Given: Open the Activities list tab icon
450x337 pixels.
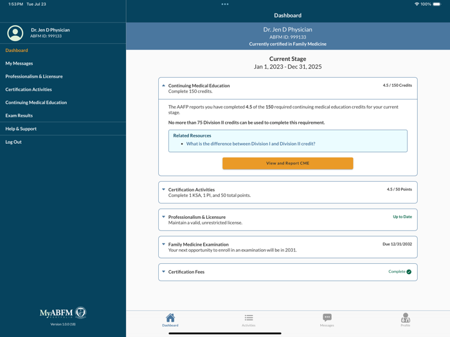Looking at the screenshot, I should (x=249, y=318).
